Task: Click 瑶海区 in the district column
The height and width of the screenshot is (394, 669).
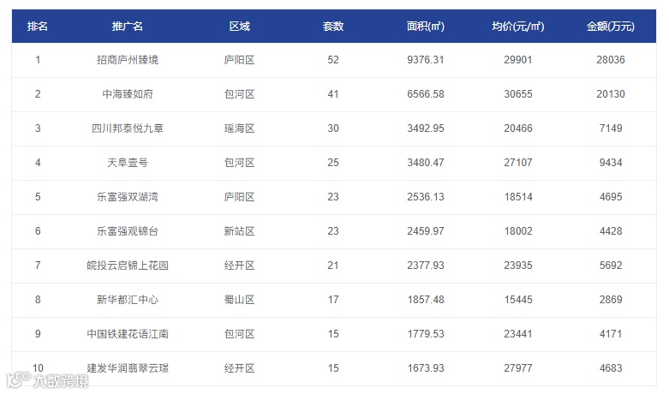Action: click(239, 128)
